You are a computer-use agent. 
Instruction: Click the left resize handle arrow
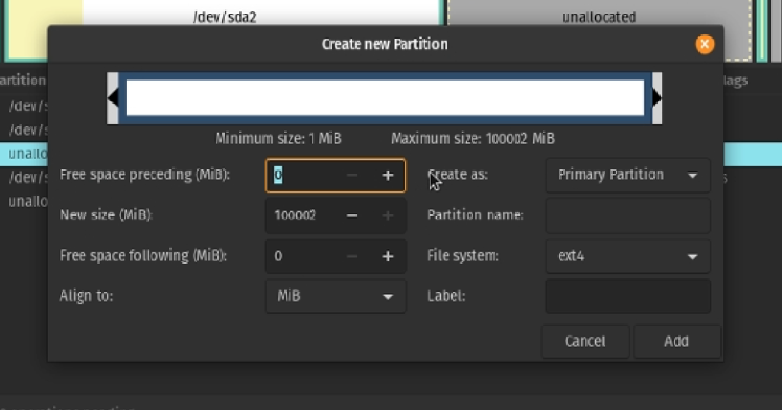click(x=113, y=98)
